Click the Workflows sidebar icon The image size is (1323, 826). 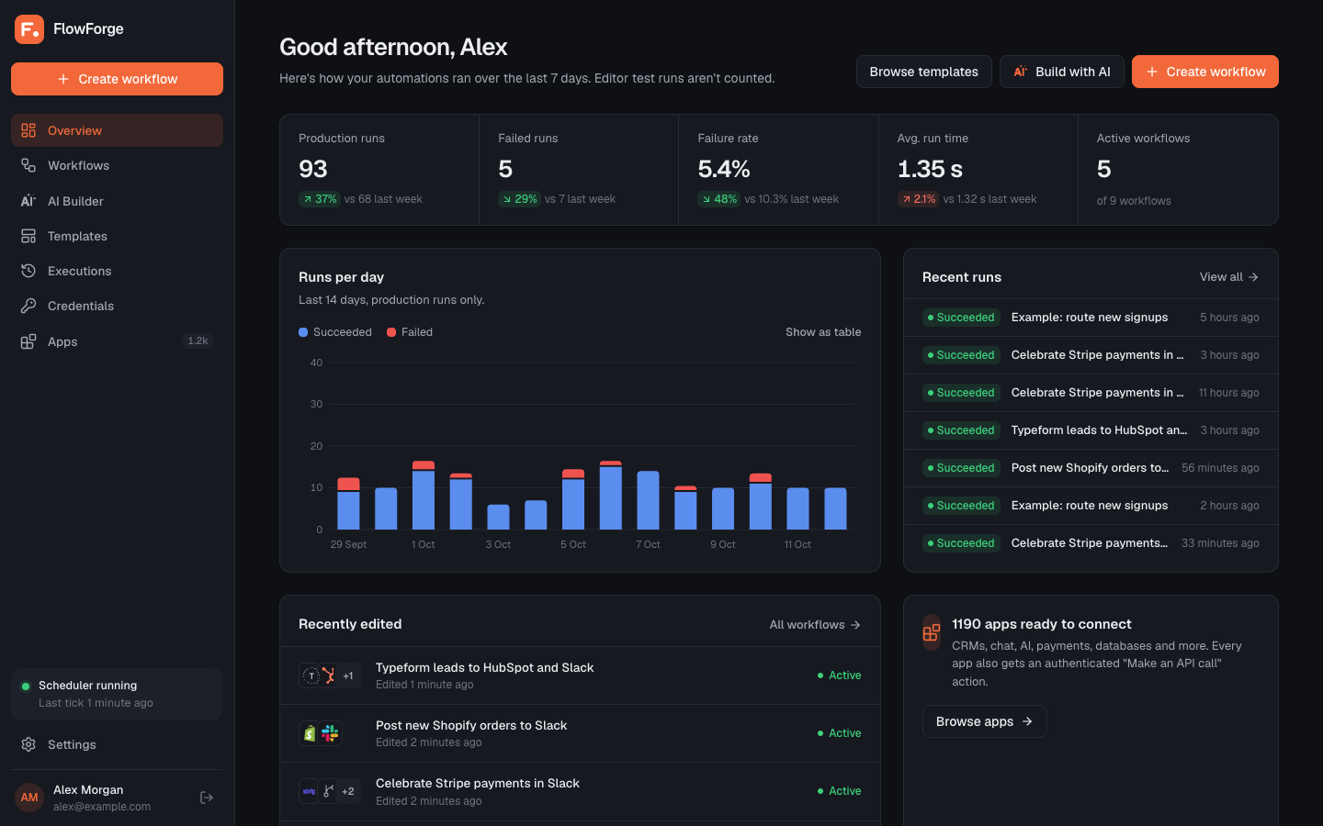[x=28, y=165]
